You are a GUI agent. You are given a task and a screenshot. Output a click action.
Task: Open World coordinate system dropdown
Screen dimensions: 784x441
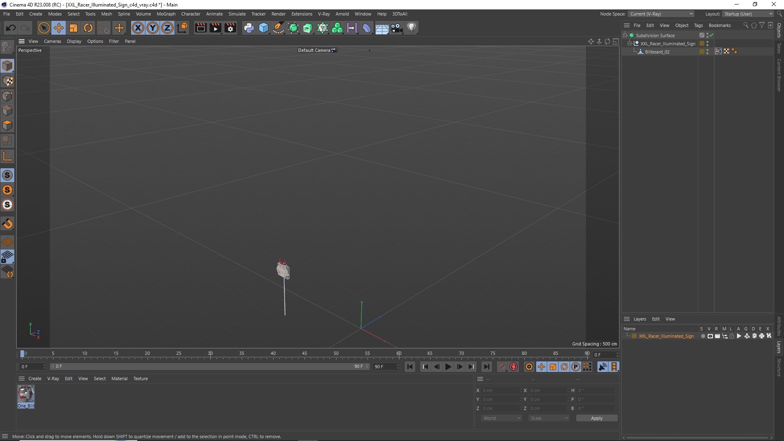click(x=501, y=418)
